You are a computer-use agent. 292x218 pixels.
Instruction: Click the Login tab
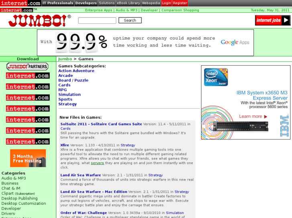point(167,3)
